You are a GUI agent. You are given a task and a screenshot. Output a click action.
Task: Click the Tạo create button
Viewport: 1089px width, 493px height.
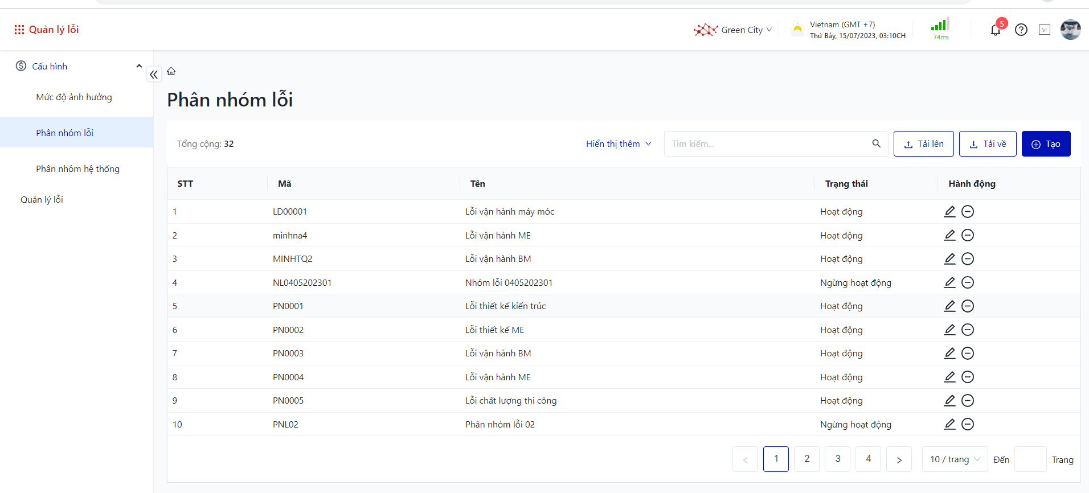1046,144
